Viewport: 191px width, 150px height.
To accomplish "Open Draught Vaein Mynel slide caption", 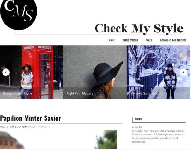I will (18, 93).
